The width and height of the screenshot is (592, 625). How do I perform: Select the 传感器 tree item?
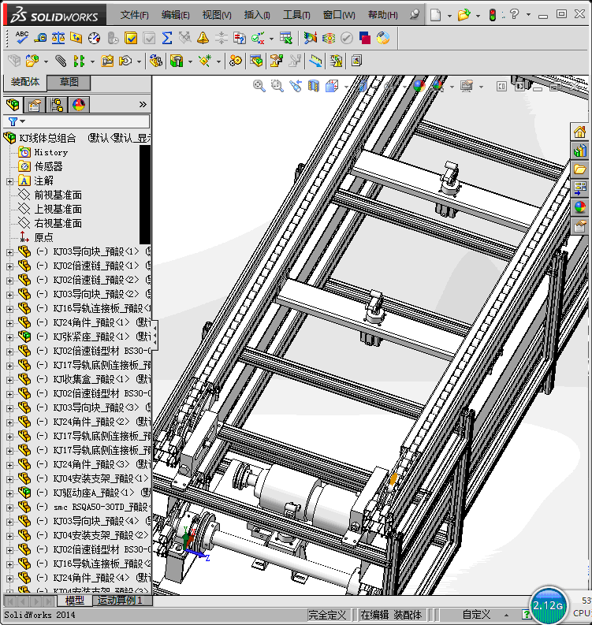tap(48, 166)
